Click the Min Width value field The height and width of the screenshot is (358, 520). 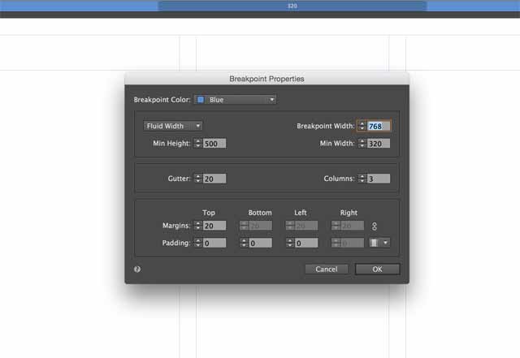point(378,144)
